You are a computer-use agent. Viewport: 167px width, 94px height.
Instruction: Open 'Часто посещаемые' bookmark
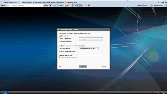(x=40, y=2)
